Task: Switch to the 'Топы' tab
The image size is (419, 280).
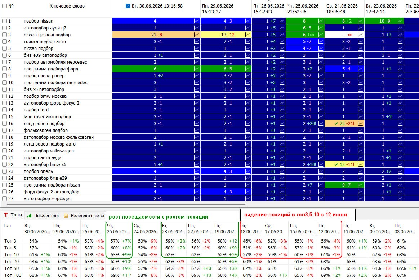Action: tap(13, 215)
